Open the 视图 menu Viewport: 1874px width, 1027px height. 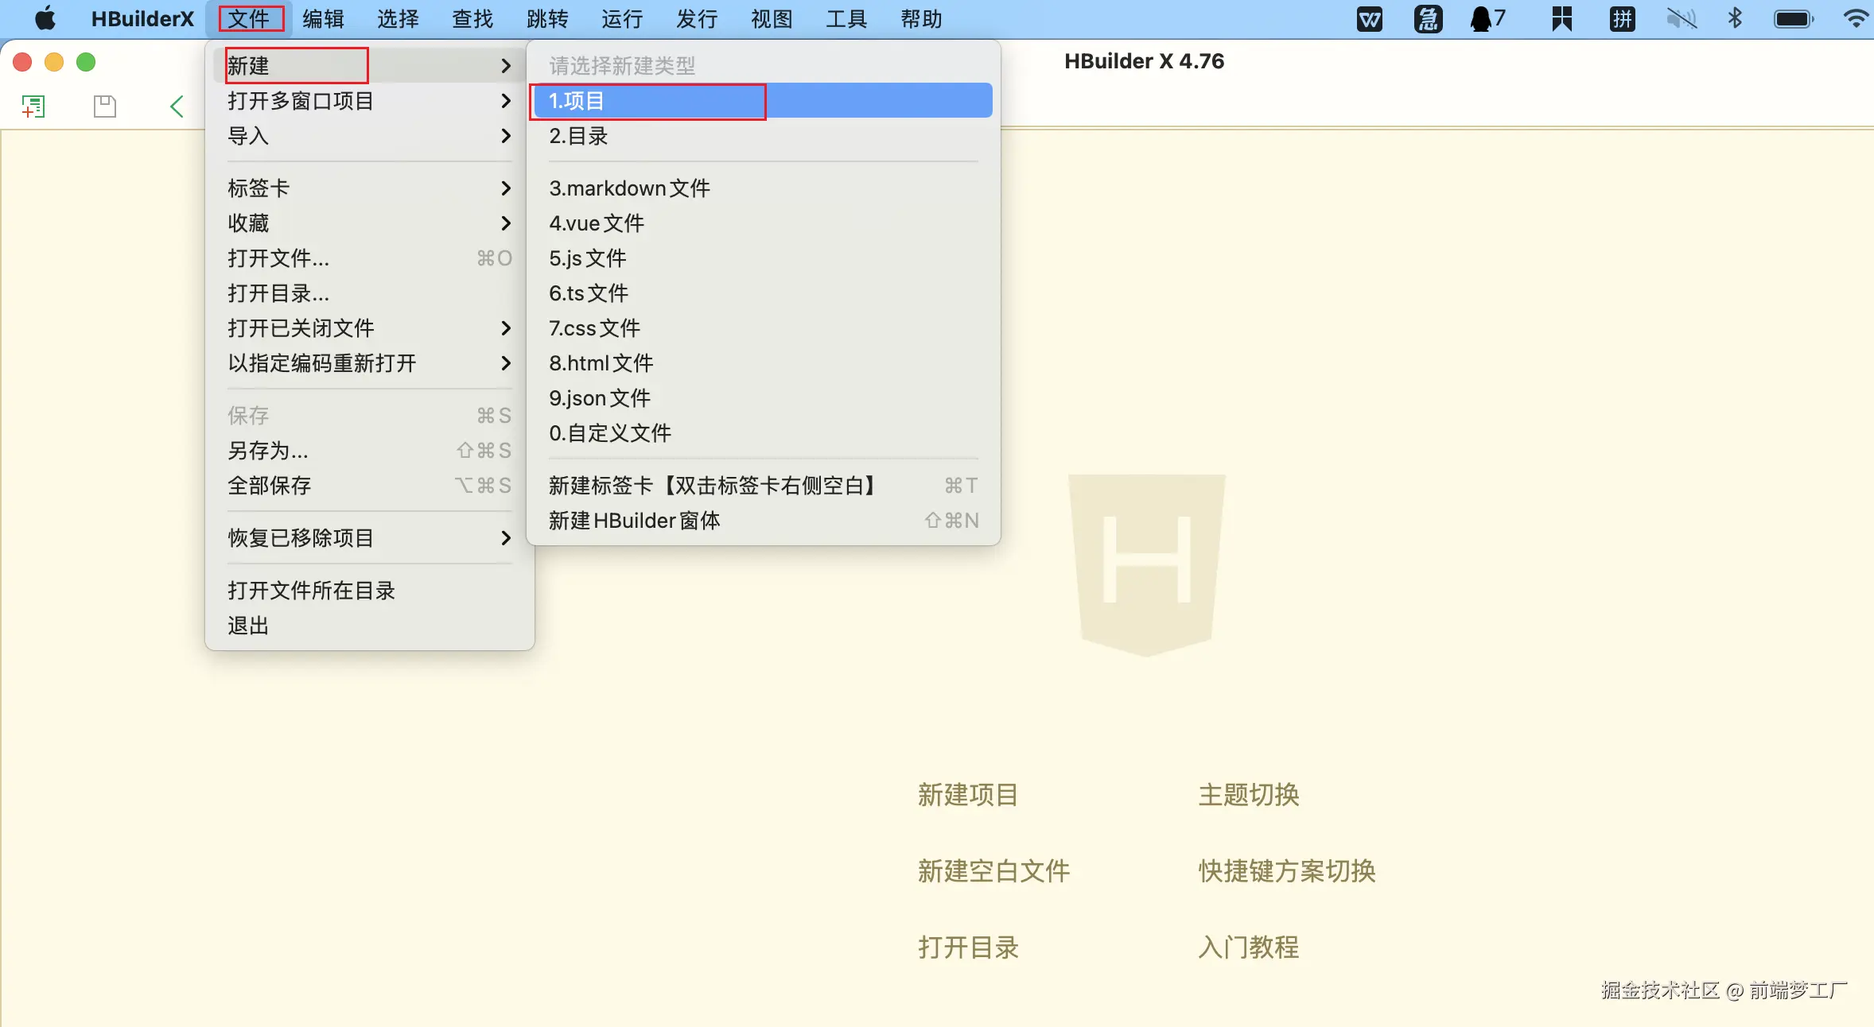point(772,18)
